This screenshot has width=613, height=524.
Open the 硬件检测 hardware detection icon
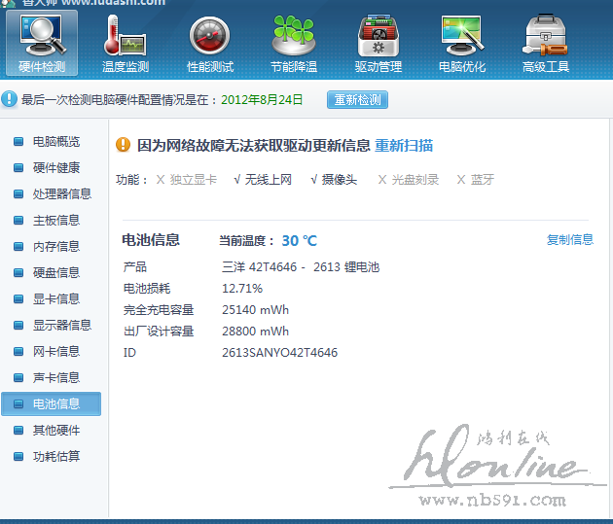42,37
